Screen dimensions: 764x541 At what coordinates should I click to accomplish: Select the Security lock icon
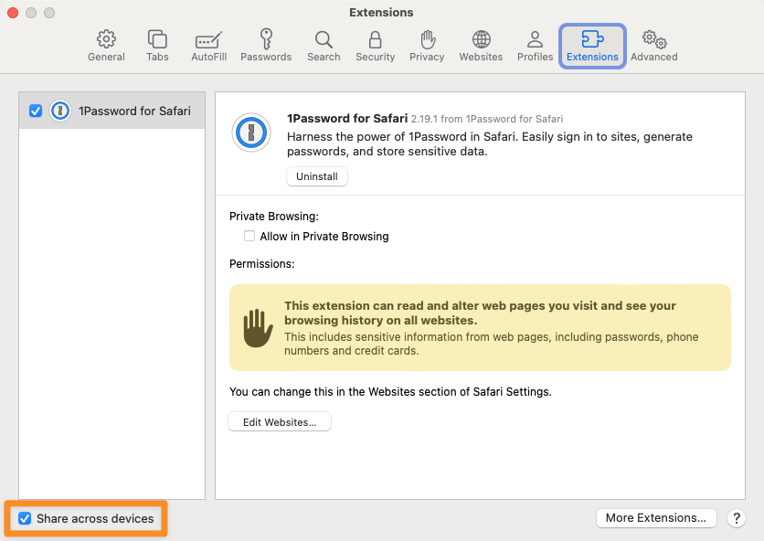[x=375, y=46]
